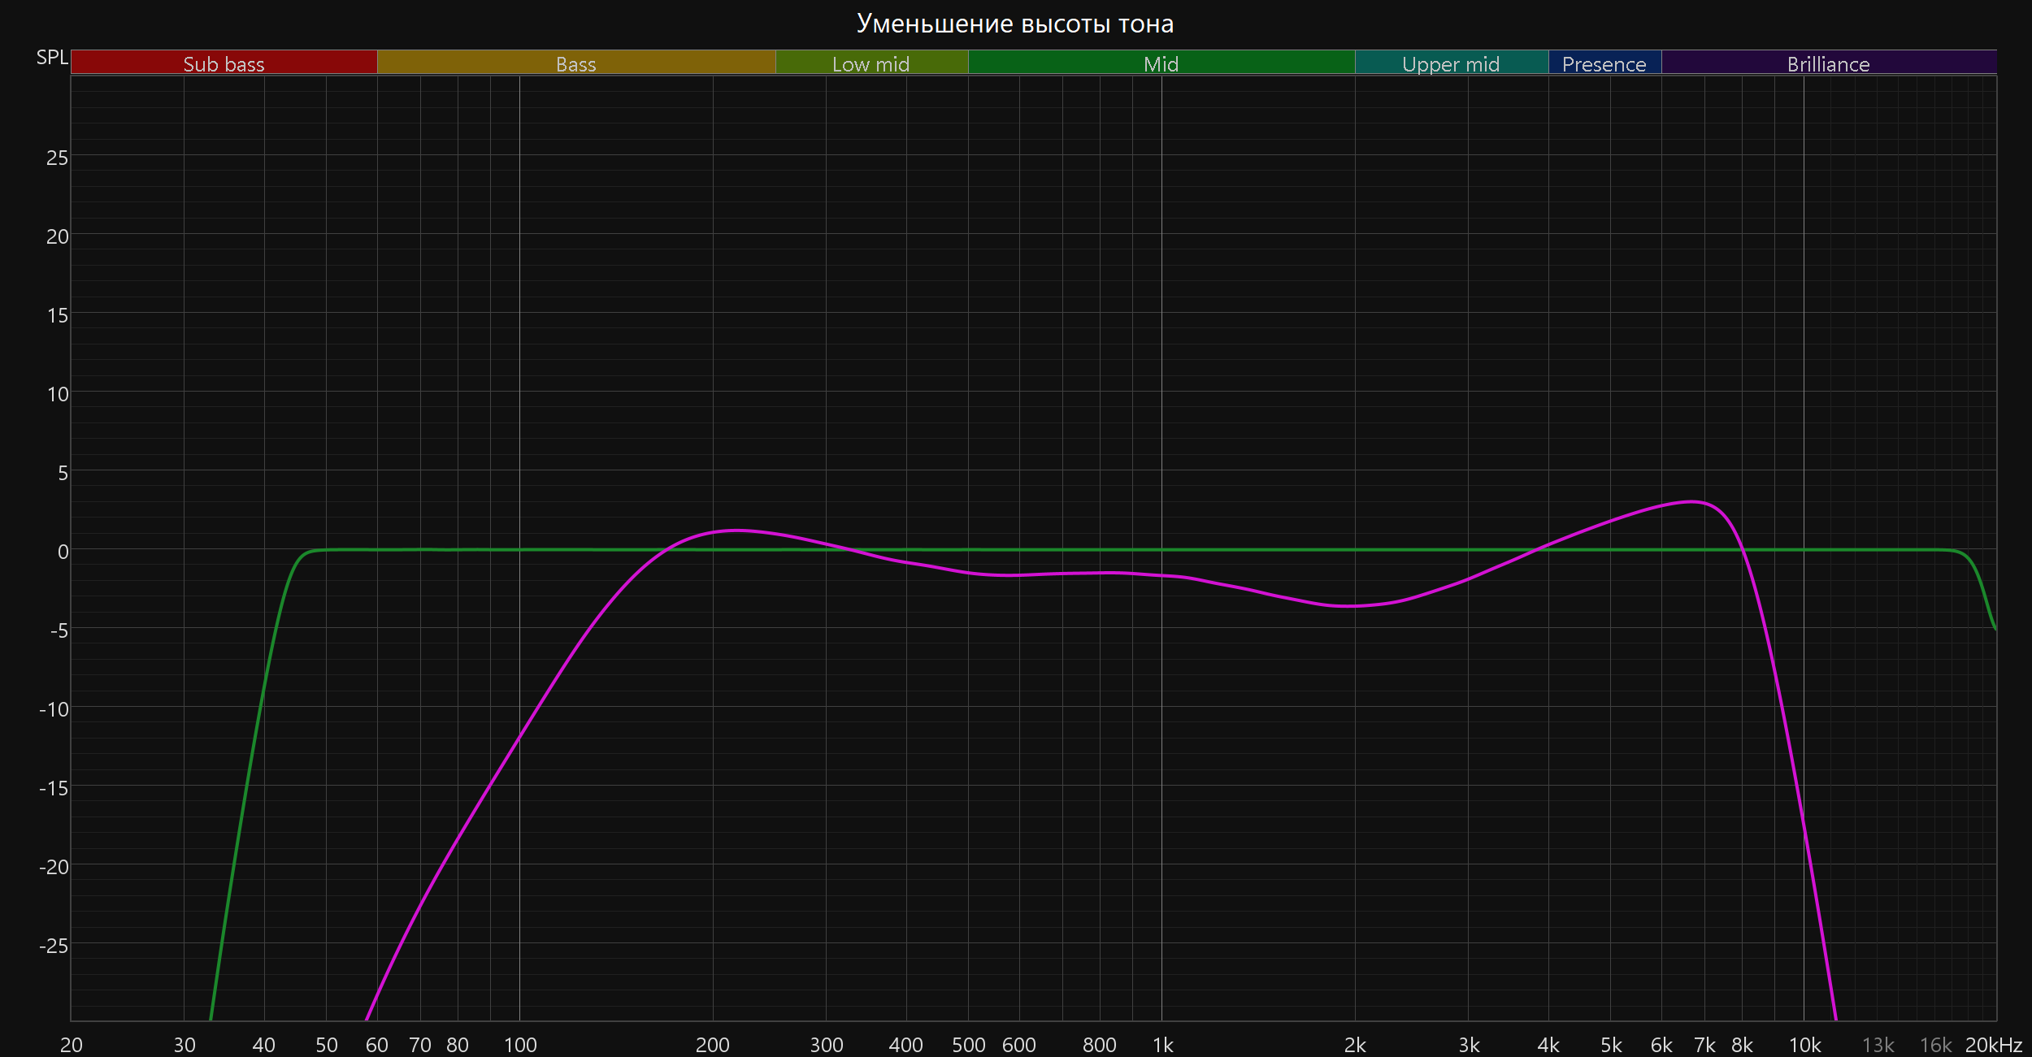Viewport: 2032px width, 1057px height.
Task: Click the Upper mid band header
Action: [1451, 63]
